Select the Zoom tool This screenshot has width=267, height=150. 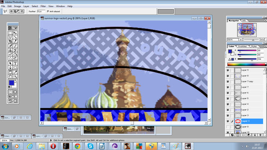click(15, 76)
